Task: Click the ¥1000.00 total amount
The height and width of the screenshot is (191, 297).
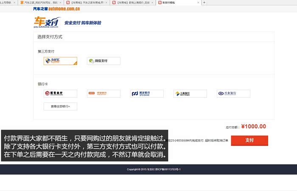Action: [x=254, y=126]
